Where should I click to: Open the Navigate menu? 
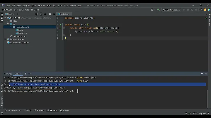(x=26, y=6)
